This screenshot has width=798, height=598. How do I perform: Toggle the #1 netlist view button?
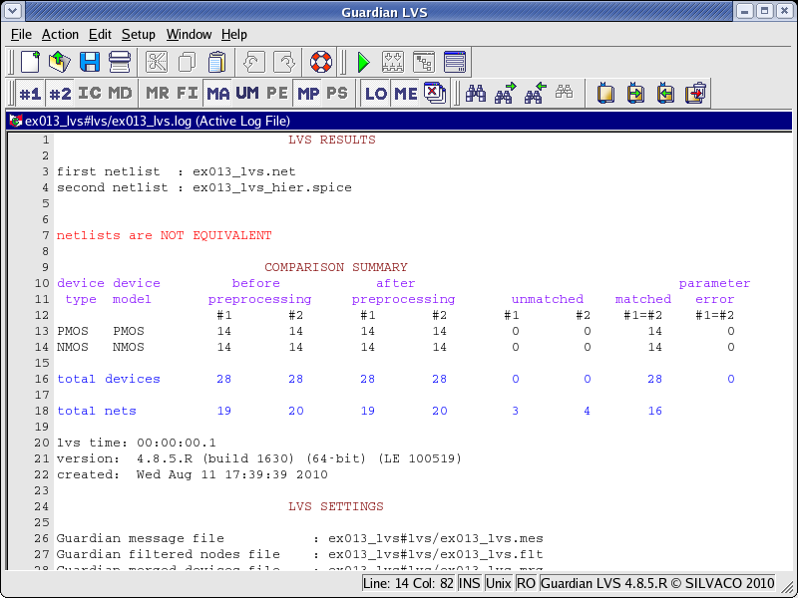point(30,94)
